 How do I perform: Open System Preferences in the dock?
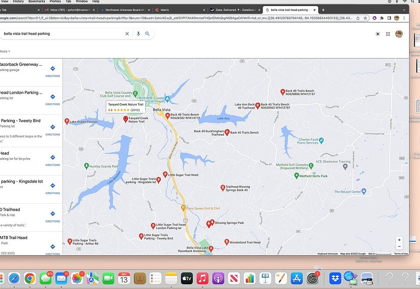(312, 279)
